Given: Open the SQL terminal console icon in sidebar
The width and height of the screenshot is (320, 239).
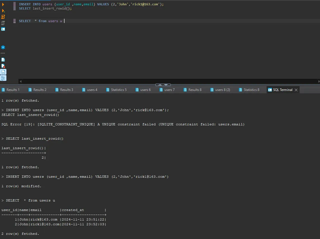Looking at the screenshot, I should [x=3, y=29].
